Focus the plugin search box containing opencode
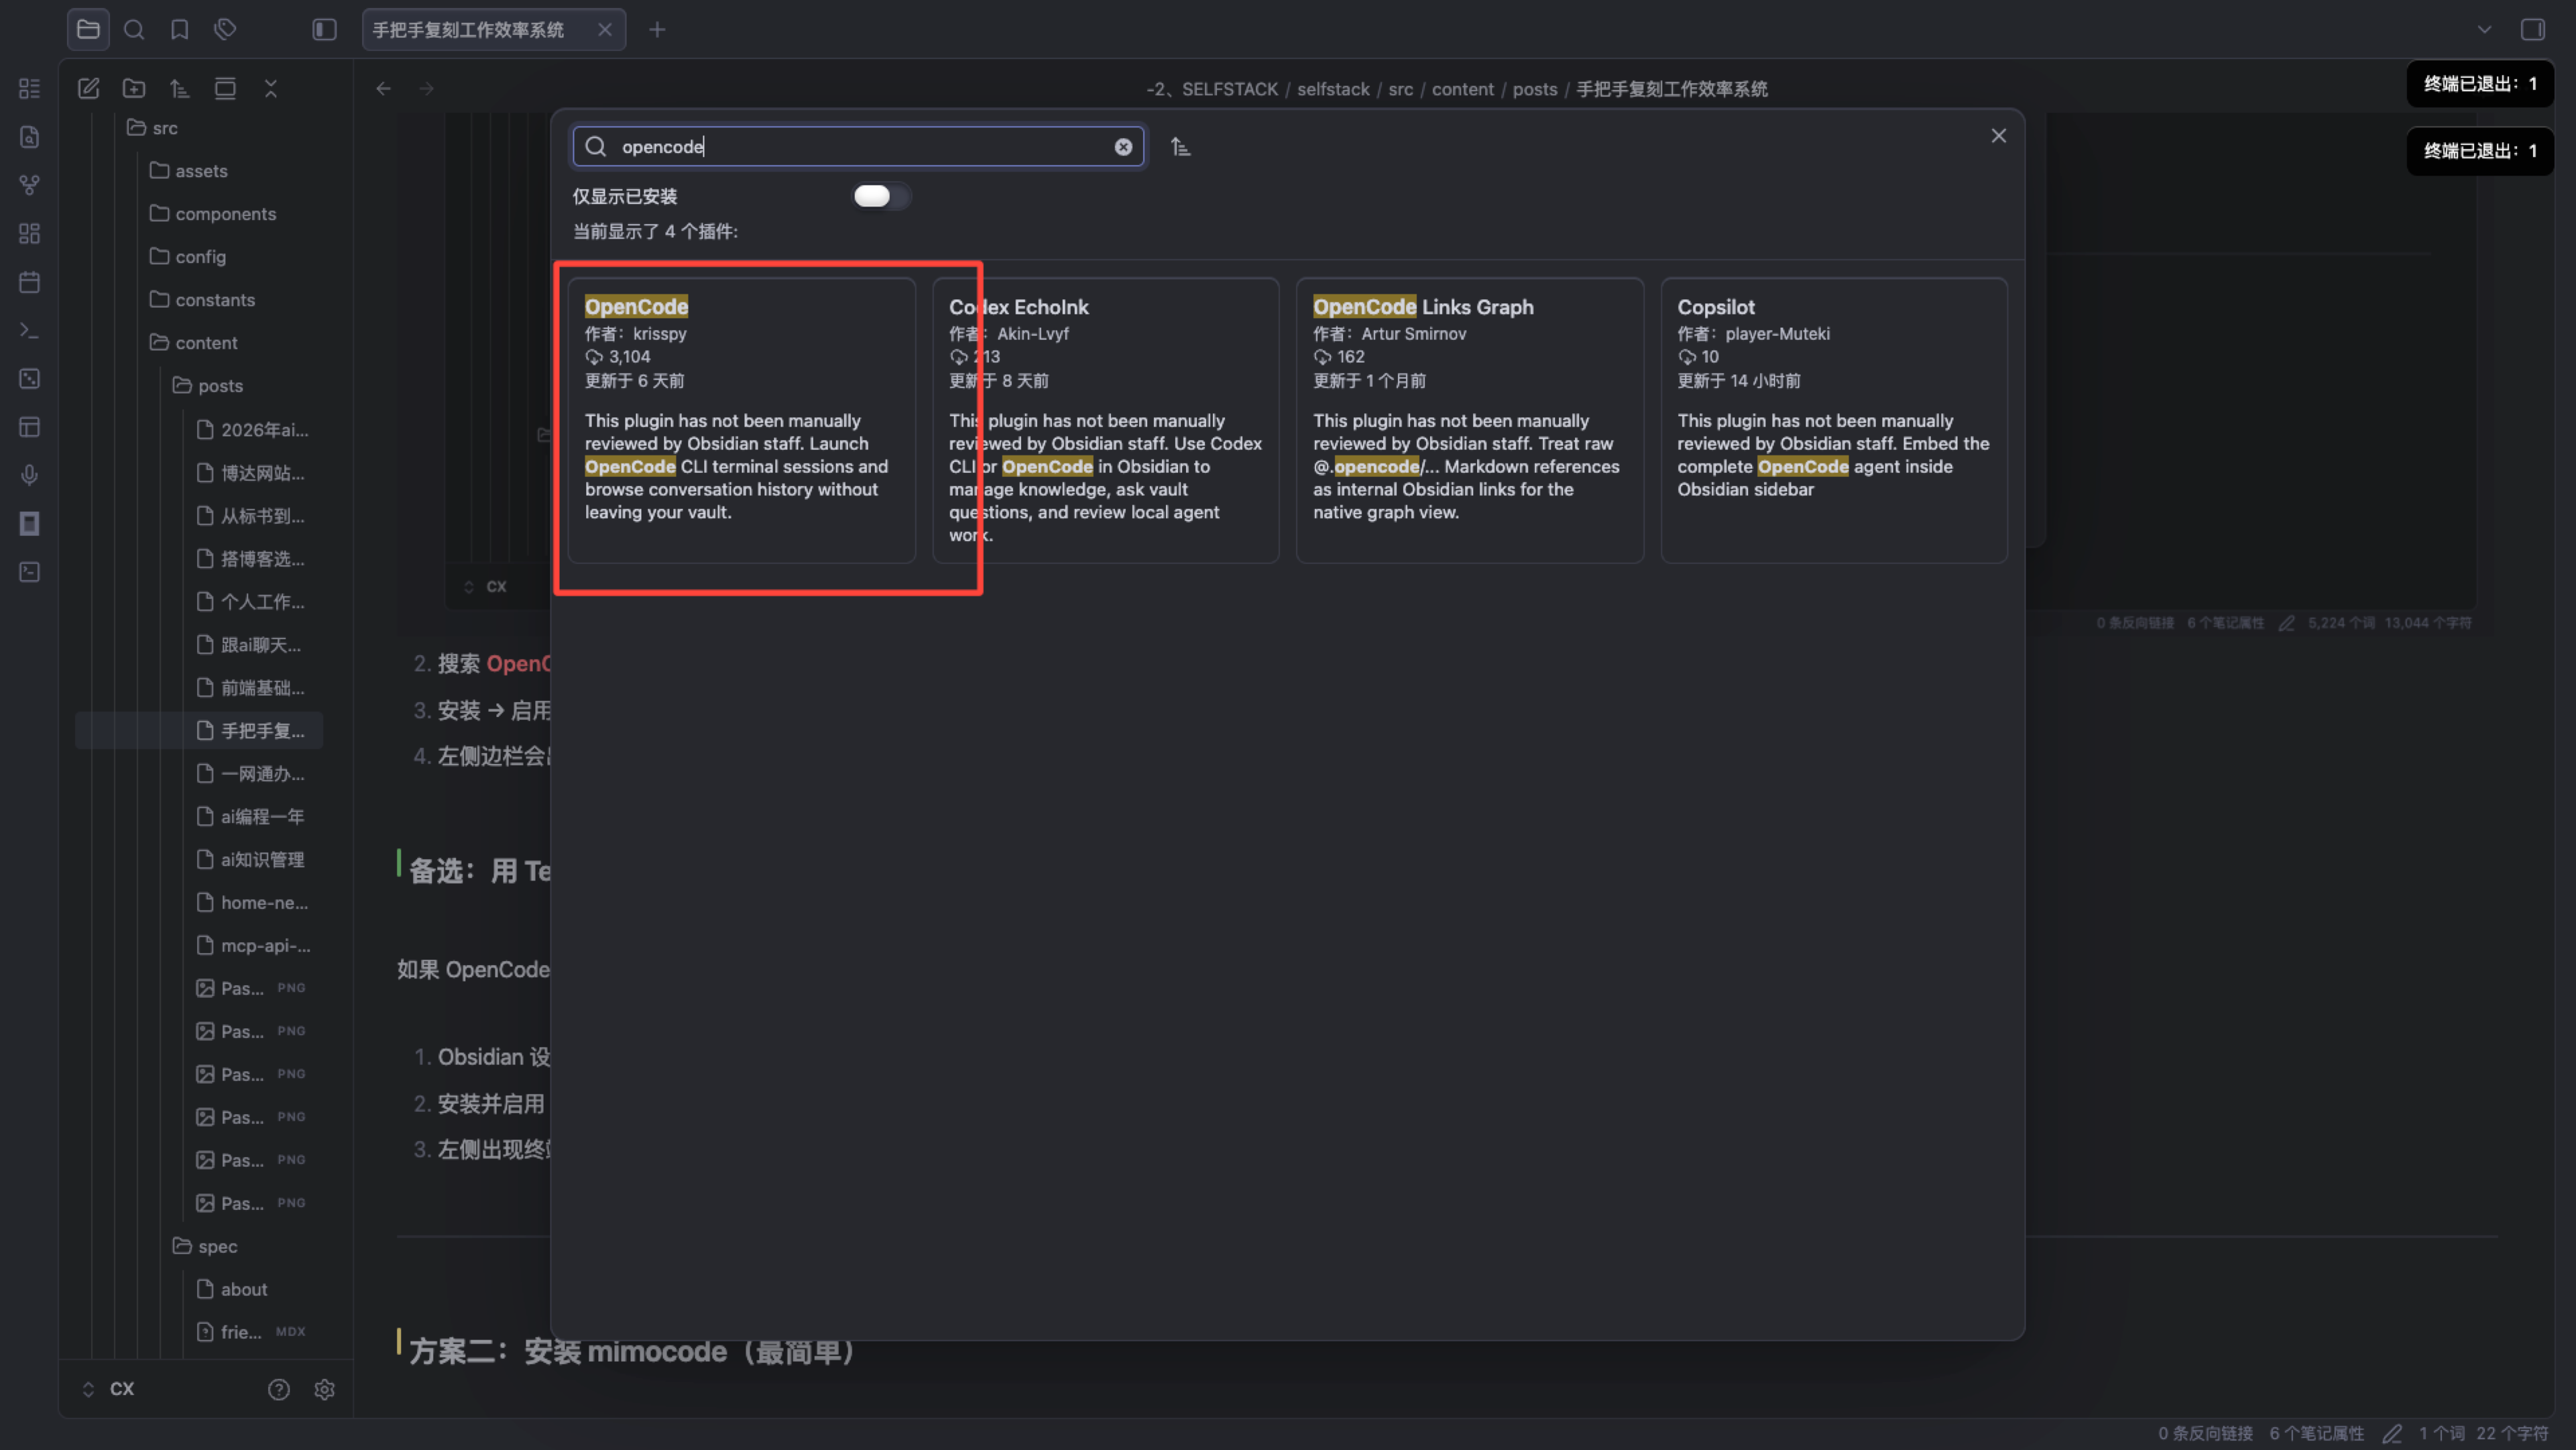This screenshot has height=1450, width=2576. click(858, 147)
